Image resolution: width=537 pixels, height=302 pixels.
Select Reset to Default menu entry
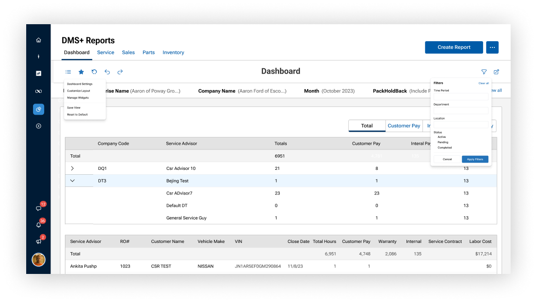click(x=78, y=114)
